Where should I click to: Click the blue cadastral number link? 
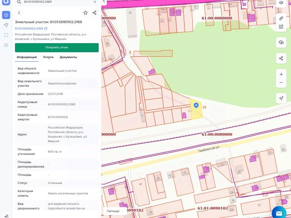(29, 29)
